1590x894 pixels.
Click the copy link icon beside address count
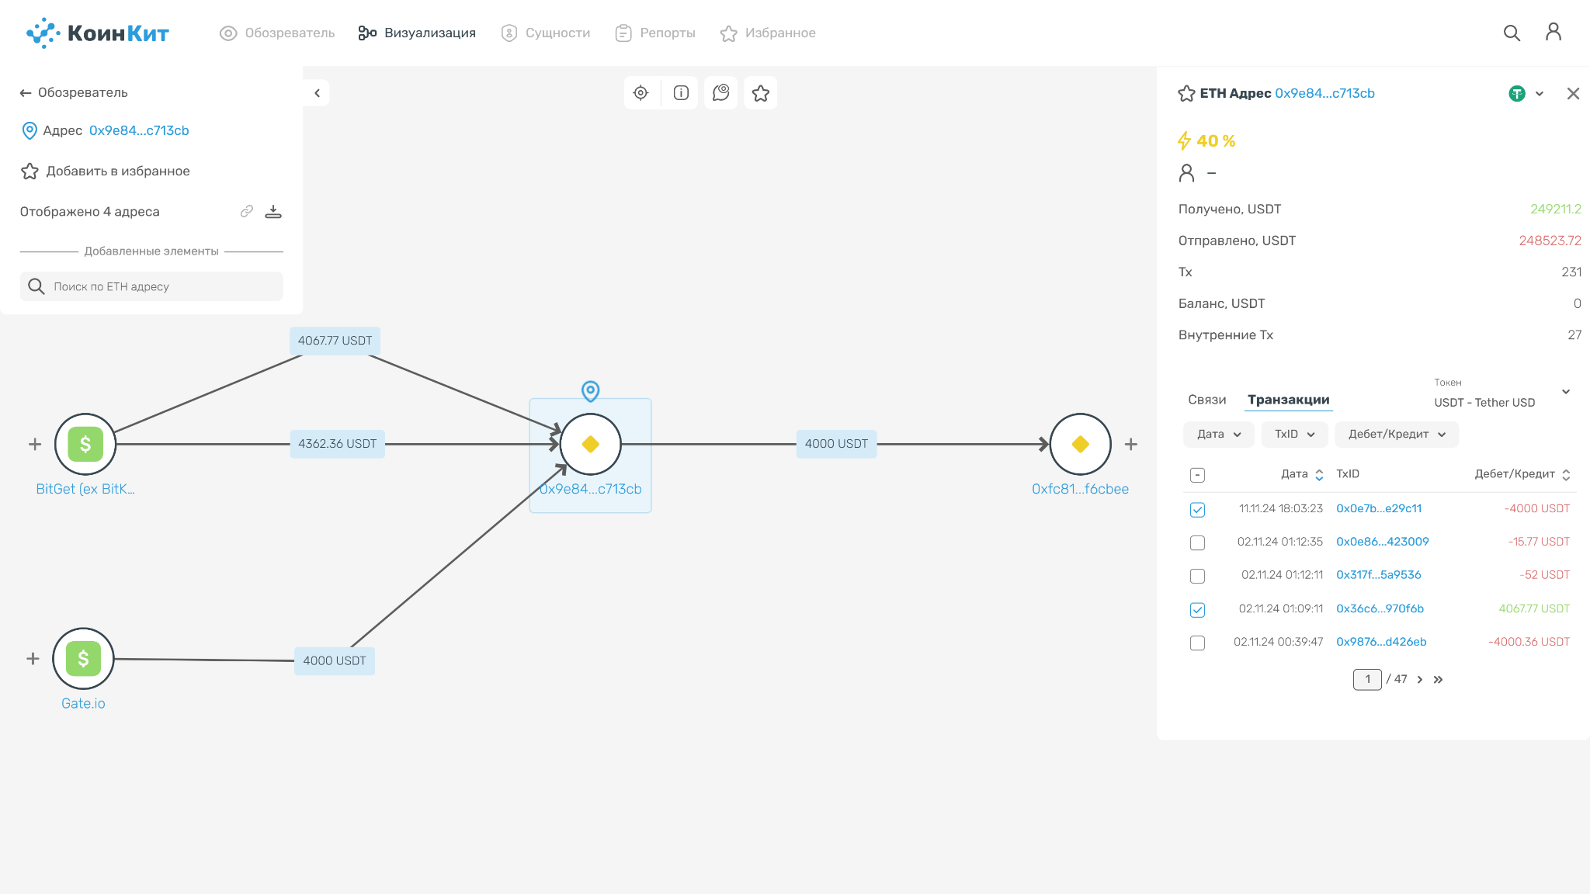coord(247,211)
